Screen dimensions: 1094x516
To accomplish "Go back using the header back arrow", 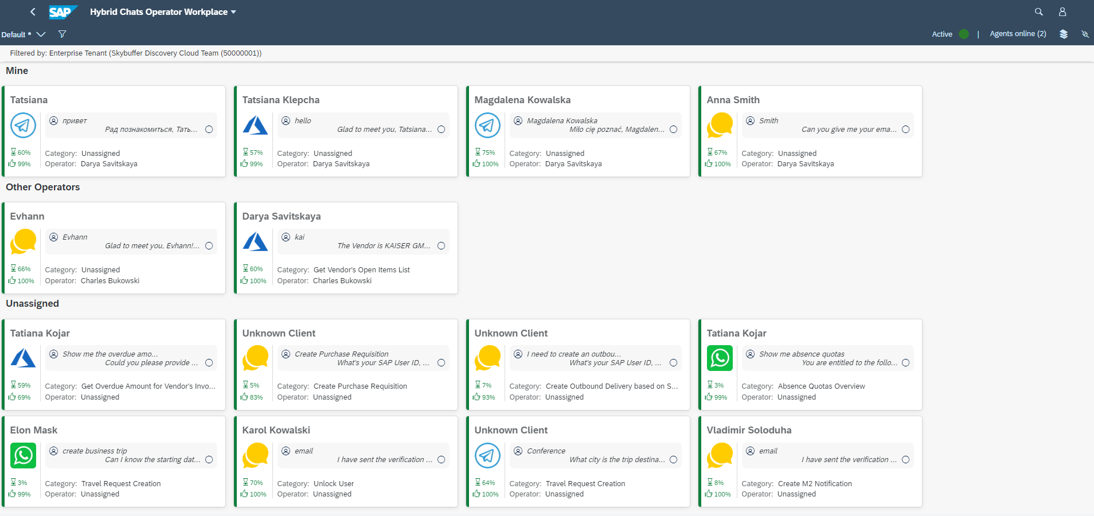I will 33,11.
